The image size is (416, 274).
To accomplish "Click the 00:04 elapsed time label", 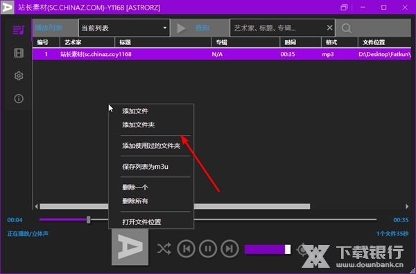I will (x=15, y=220).
